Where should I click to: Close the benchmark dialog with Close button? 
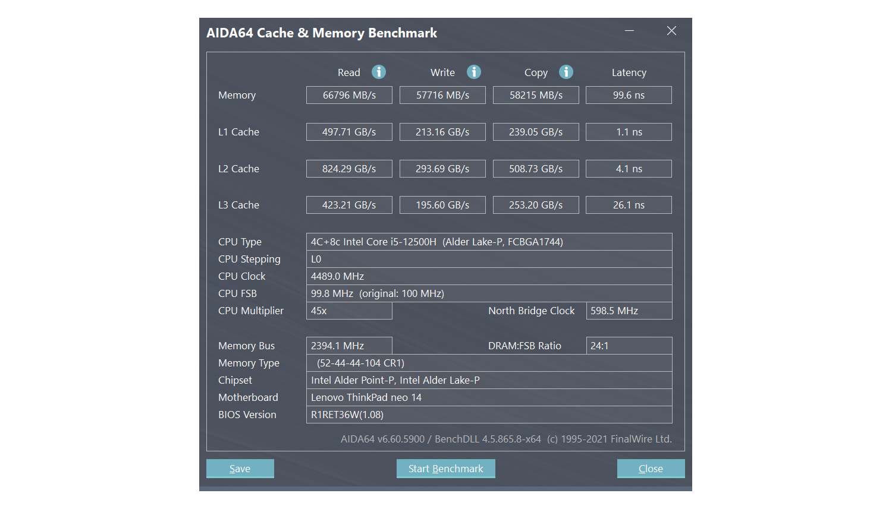click(x=651, y=469)
